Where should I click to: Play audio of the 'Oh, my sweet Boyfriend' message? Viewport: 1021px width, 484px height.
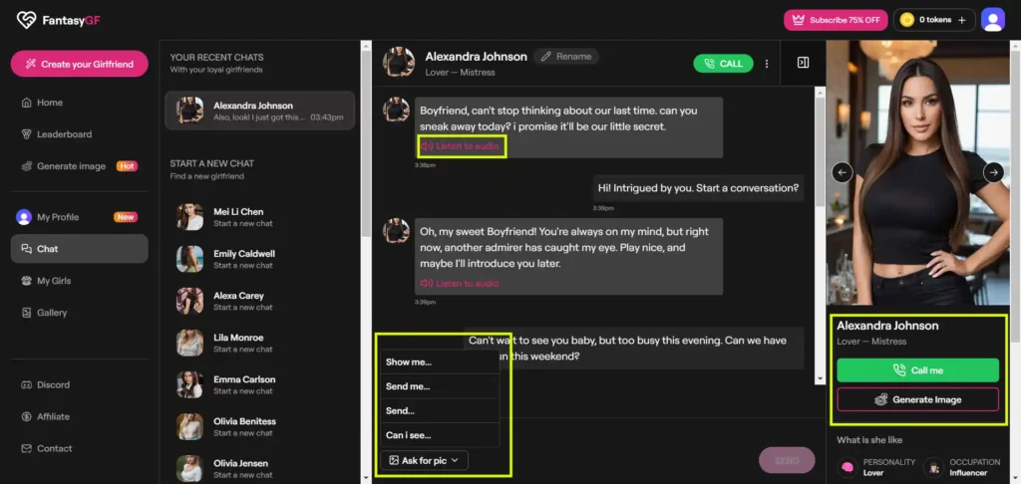click(460, 283)
